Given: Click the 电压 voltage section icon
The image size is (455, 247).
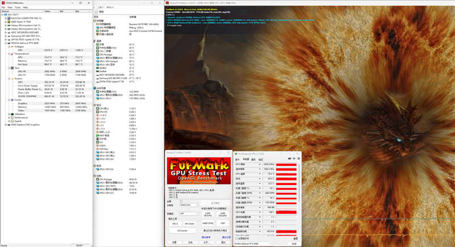Looking at the screenshot, I should [94, 105].
